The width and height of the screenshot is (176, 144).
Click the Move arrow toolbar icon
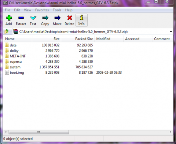tap(57, 18)
